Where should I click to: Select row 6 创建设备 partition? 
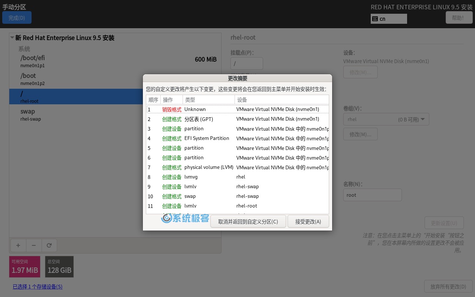pos(237,157)
